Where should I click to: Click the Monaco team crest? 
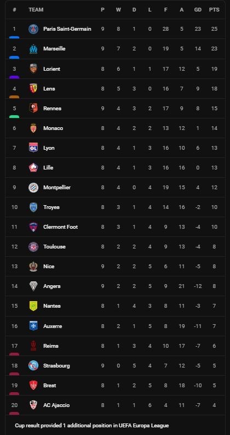[33, 128]
